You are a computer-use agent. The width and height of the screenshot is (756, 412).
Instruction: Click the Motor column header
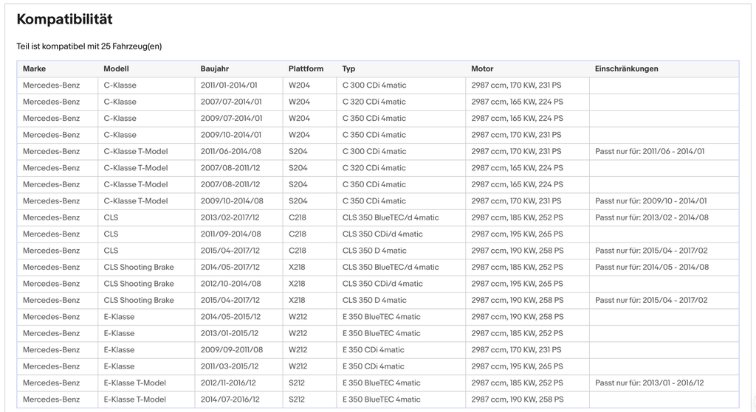click(x=482, y=69)
